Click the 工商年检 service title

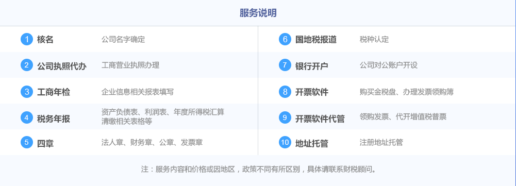53,92
